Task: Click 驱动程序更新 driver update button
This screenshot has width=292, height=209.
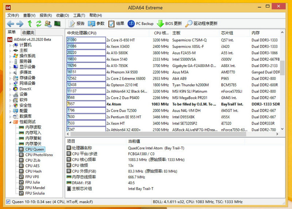Action: tap(201, 23)
